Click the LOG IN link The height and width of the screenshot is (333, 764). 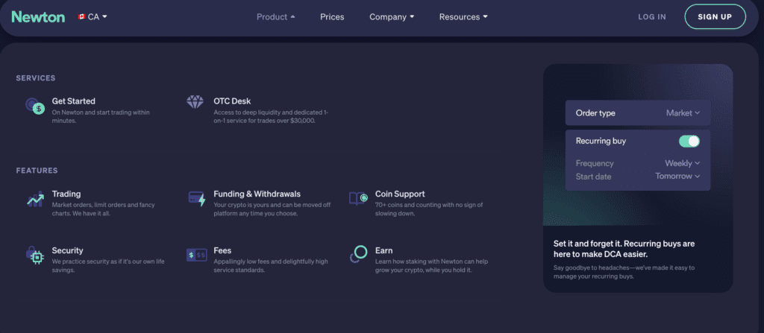tap(652, 17)
